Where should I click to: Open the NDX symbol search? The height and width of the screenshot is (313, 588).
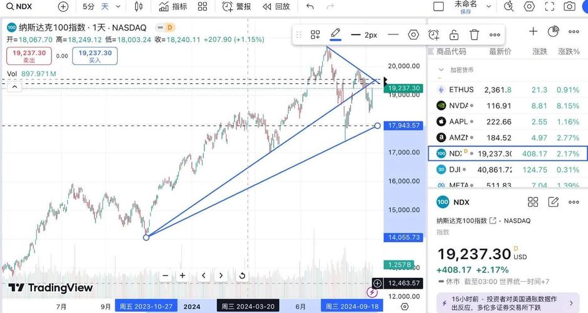pyautogui.click(x=19, y=6)
